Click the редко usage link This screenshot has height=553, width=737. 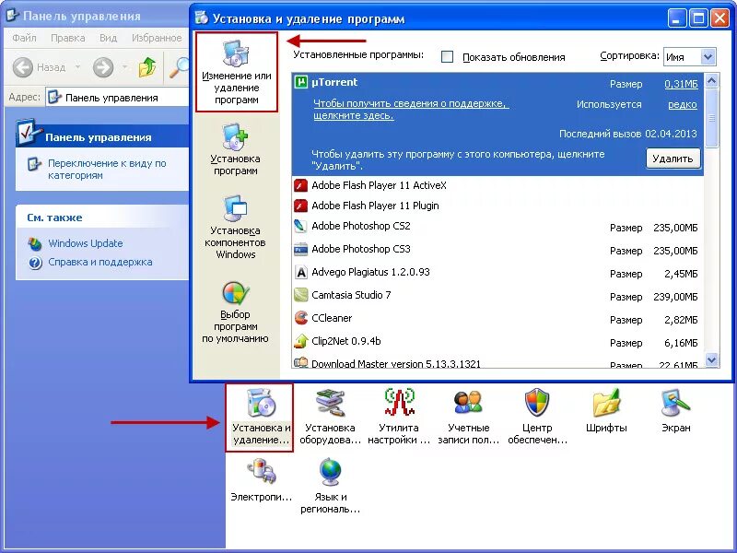[x=683, y=104]
